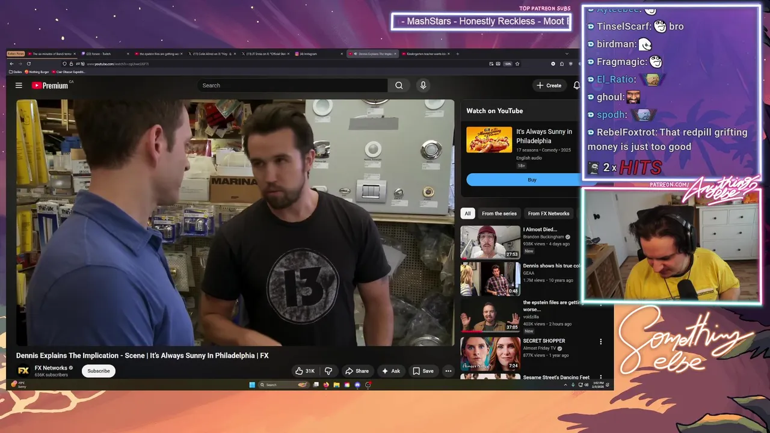
Task: Open Firefox from the taskbar
Action: coord(326,385)
